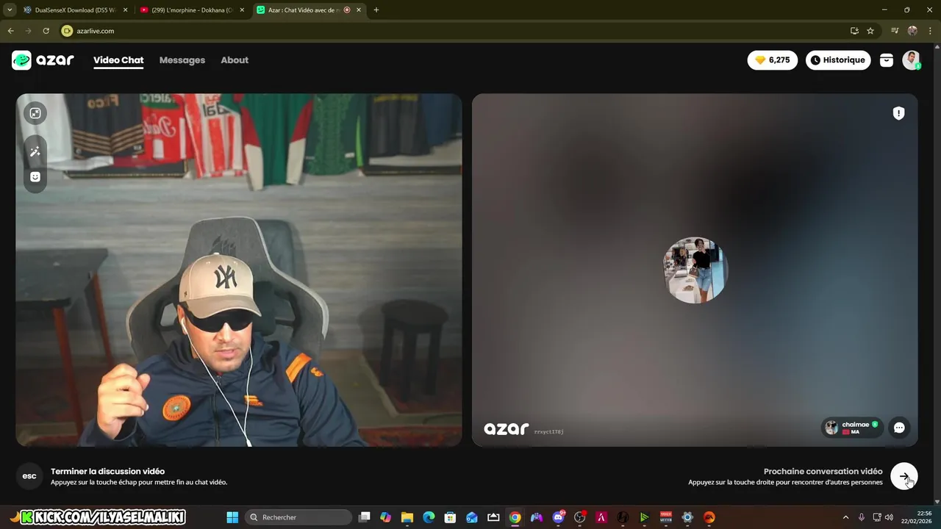Open Discord from taskbar
Viewport: 941px width, 529px height.
point(558,517)
